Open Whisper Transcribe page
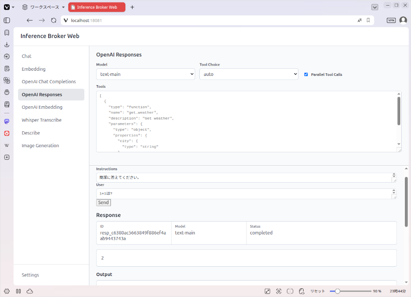The width and height of the screenshot is (411, 297). coord(42,120)
